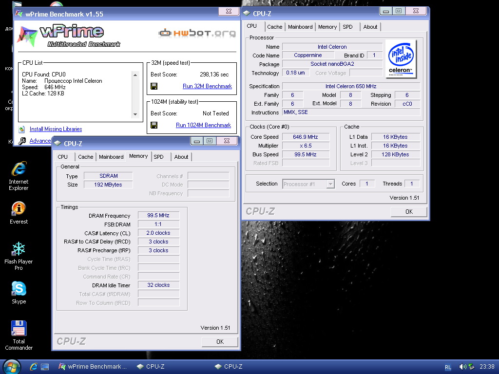Click the safely remove hardware tray icon

pos(471,367)
